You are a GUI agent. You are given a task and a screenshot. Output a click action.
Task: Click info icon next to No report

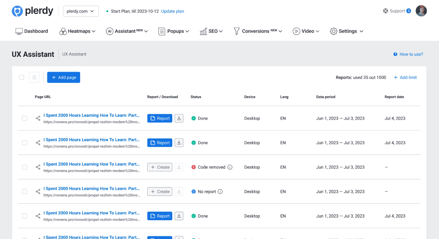coord(220,192)
